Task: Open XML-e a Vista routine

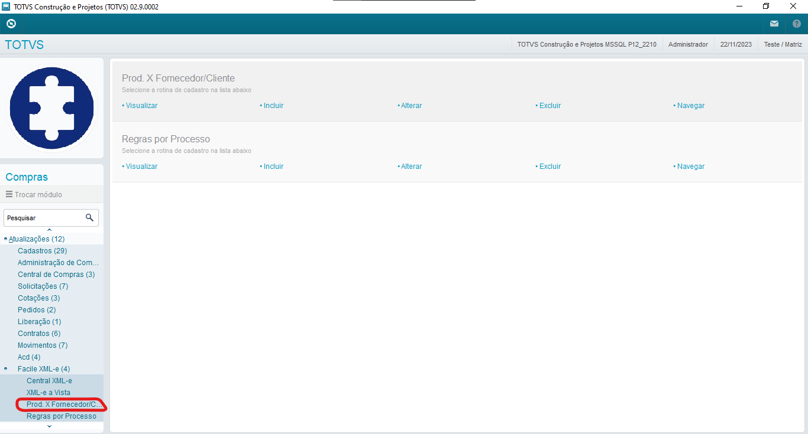Action: [49, 393]
